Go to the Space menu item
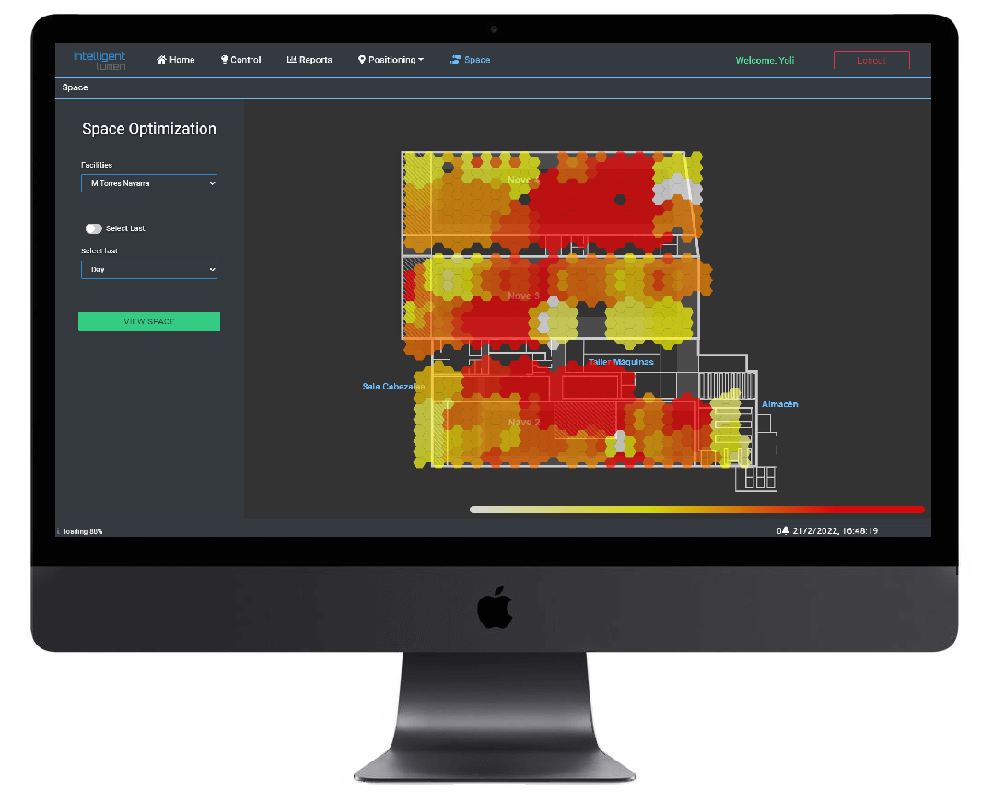981x802 pixels. 470,60
